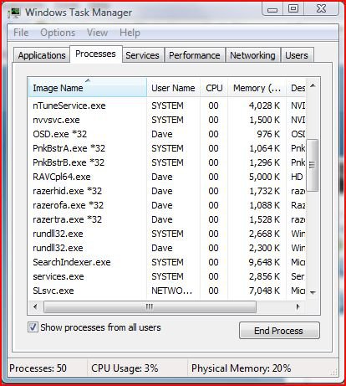346x386 pixels.
Task: Click Physical Memory: 20% status entry
Action: (242, 368)
